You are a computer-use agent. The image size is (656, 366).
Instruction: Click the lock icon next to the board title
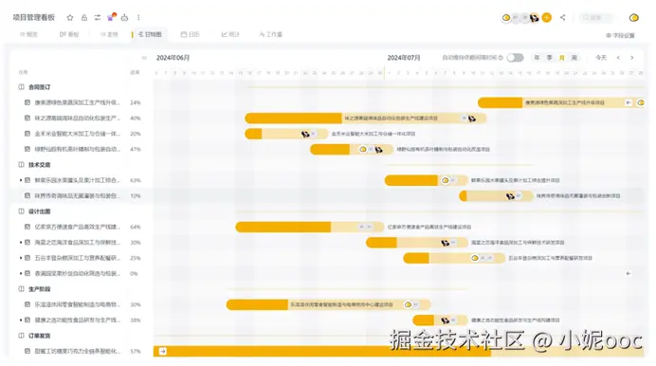coord(84,18)
